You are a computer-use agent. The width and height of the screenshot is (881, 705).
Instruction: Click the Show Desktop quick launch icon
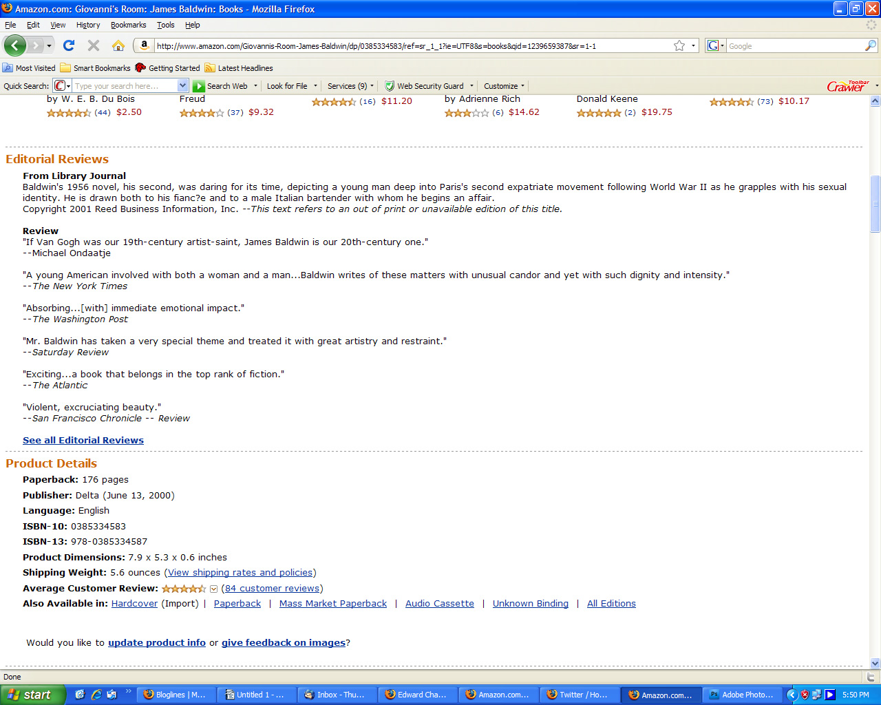point(80,695)
